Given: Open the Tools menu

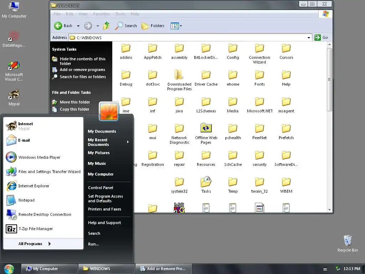Looking at the screenshot, I should tap(120, 14).
